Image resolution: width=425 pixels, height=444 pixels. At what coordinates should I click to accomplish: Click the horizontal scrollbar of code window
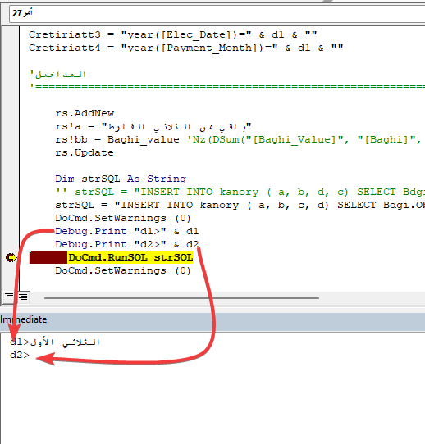(x=181, y=298)
